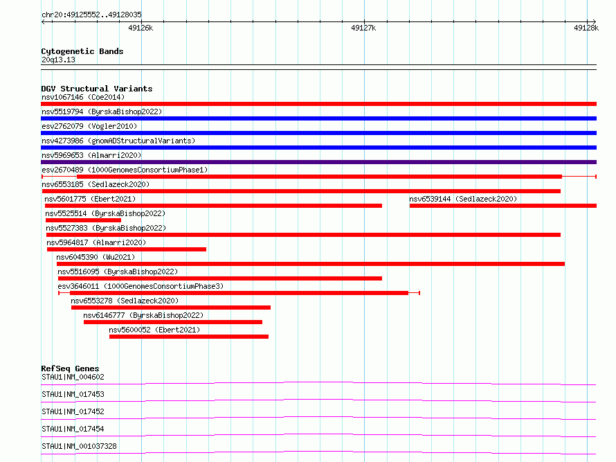Open nsv4273986 (gnomADStructuralVariants) entry
Viewport: 616px width, 462px height.
point(118,141)
